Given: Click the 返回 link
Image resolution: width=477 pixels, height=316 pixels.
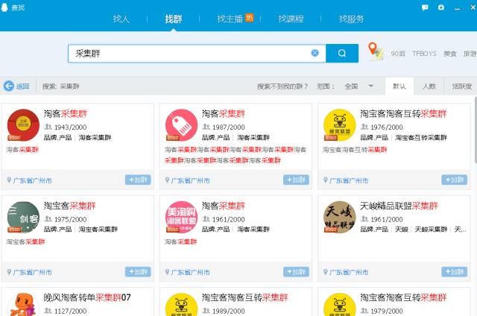Looking at the screenshot, I should pyautogui.click(x=22, y=86).
